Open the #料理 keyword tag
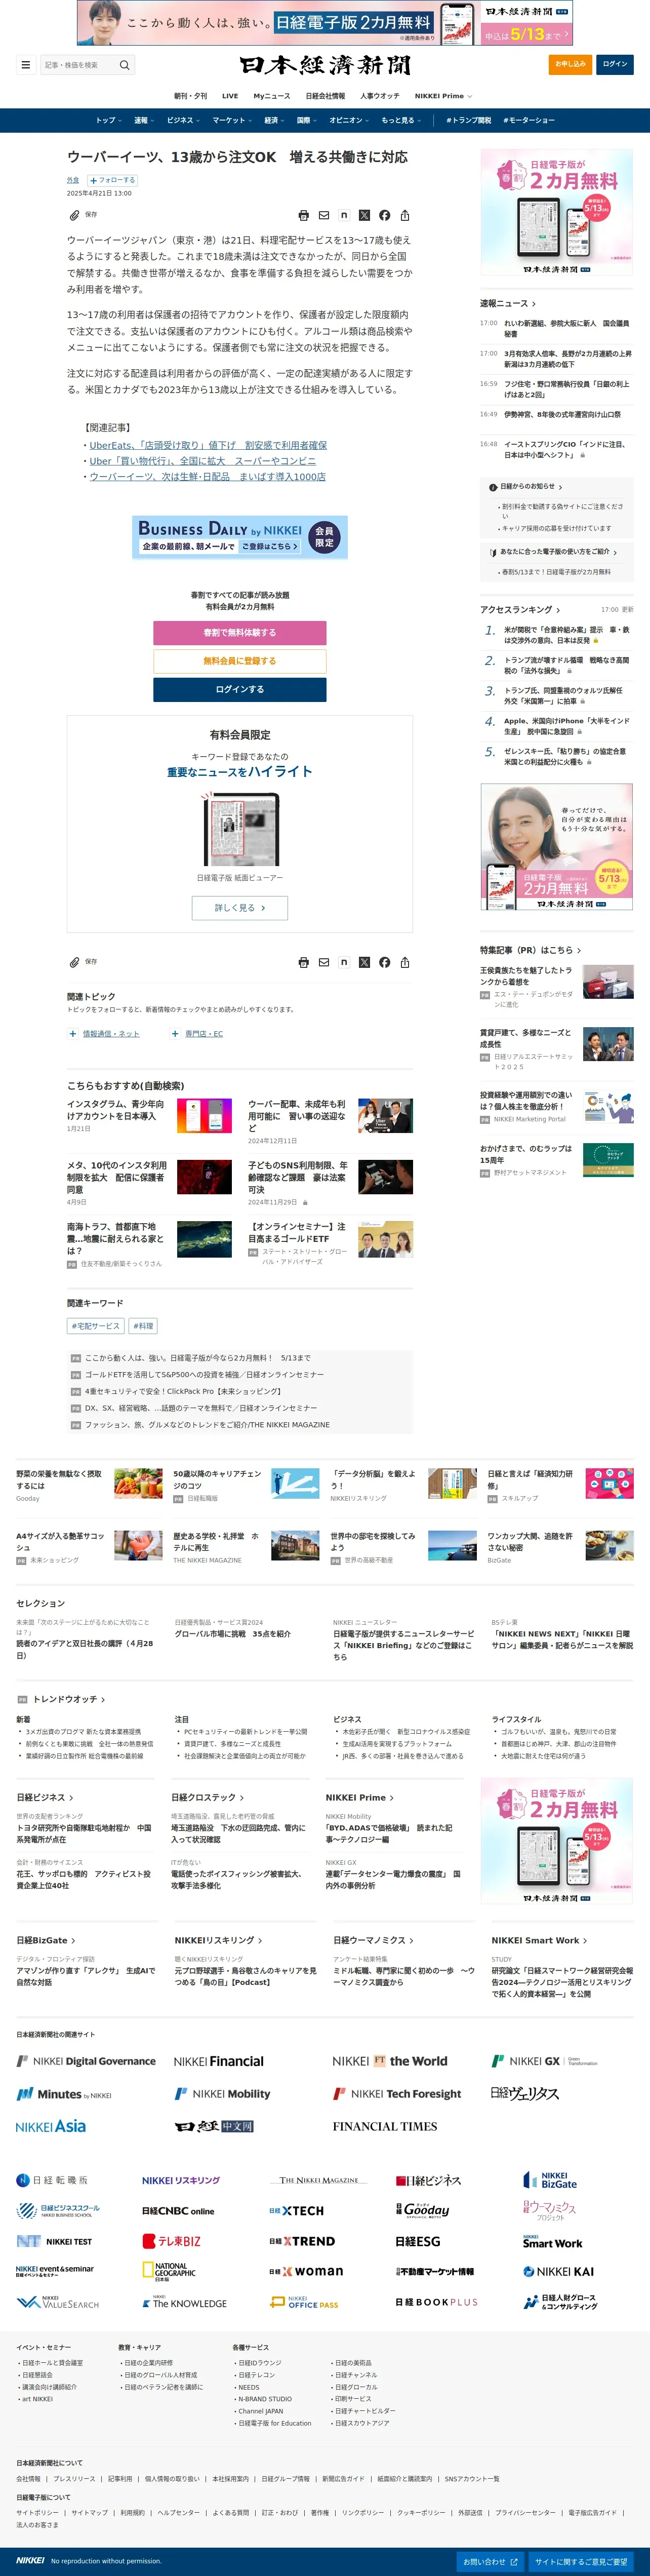650x2576 pixels. pyautogui.click(x=143, y=1326)
